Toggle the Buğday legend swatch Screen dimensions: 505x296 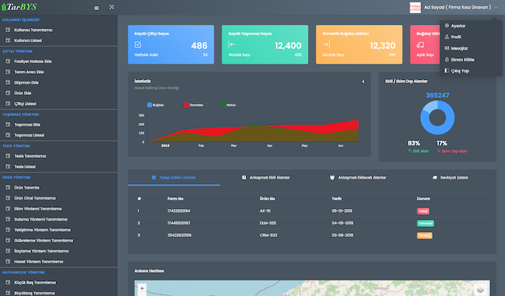[149, 105]
